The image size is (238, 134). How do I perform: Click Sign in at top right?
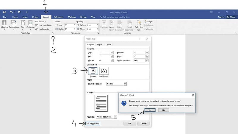[221, 17]
